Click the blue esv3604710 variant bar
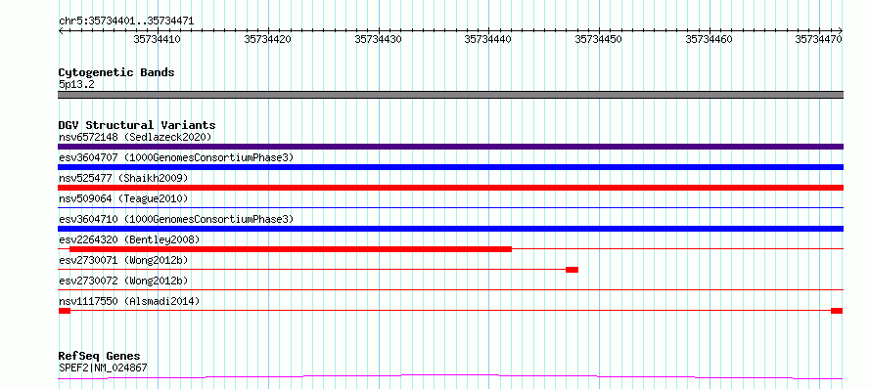Screen dimensions: 871x389 click(450, 229)
